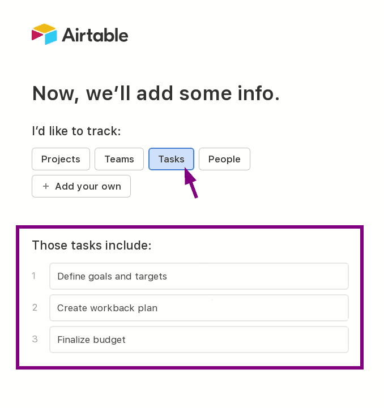Screen dimensions: 384x408
Task: Click row number 1 in the task list
Action: tap(34, 276)
